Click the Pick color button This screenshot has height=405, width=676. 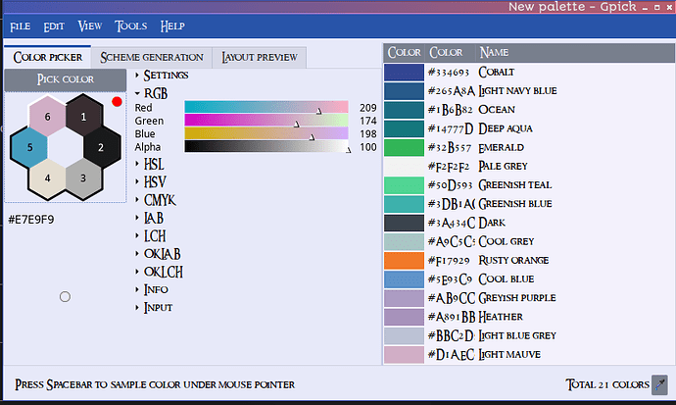tap(64, 79)
